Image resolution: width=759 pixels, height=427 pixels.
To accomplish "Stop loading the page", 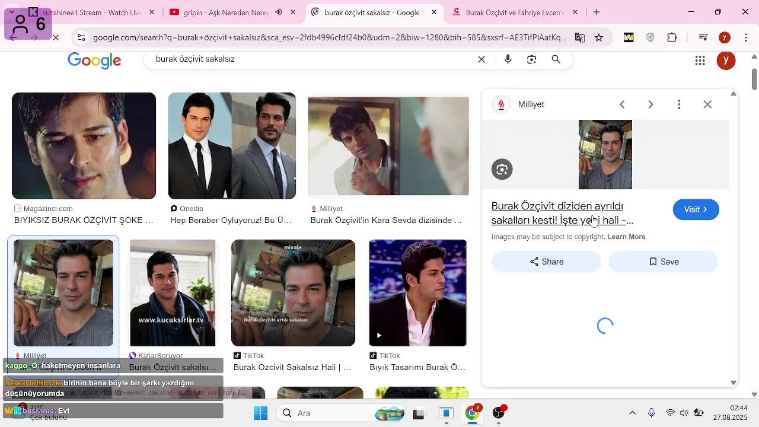I will [x=55, y=37].
